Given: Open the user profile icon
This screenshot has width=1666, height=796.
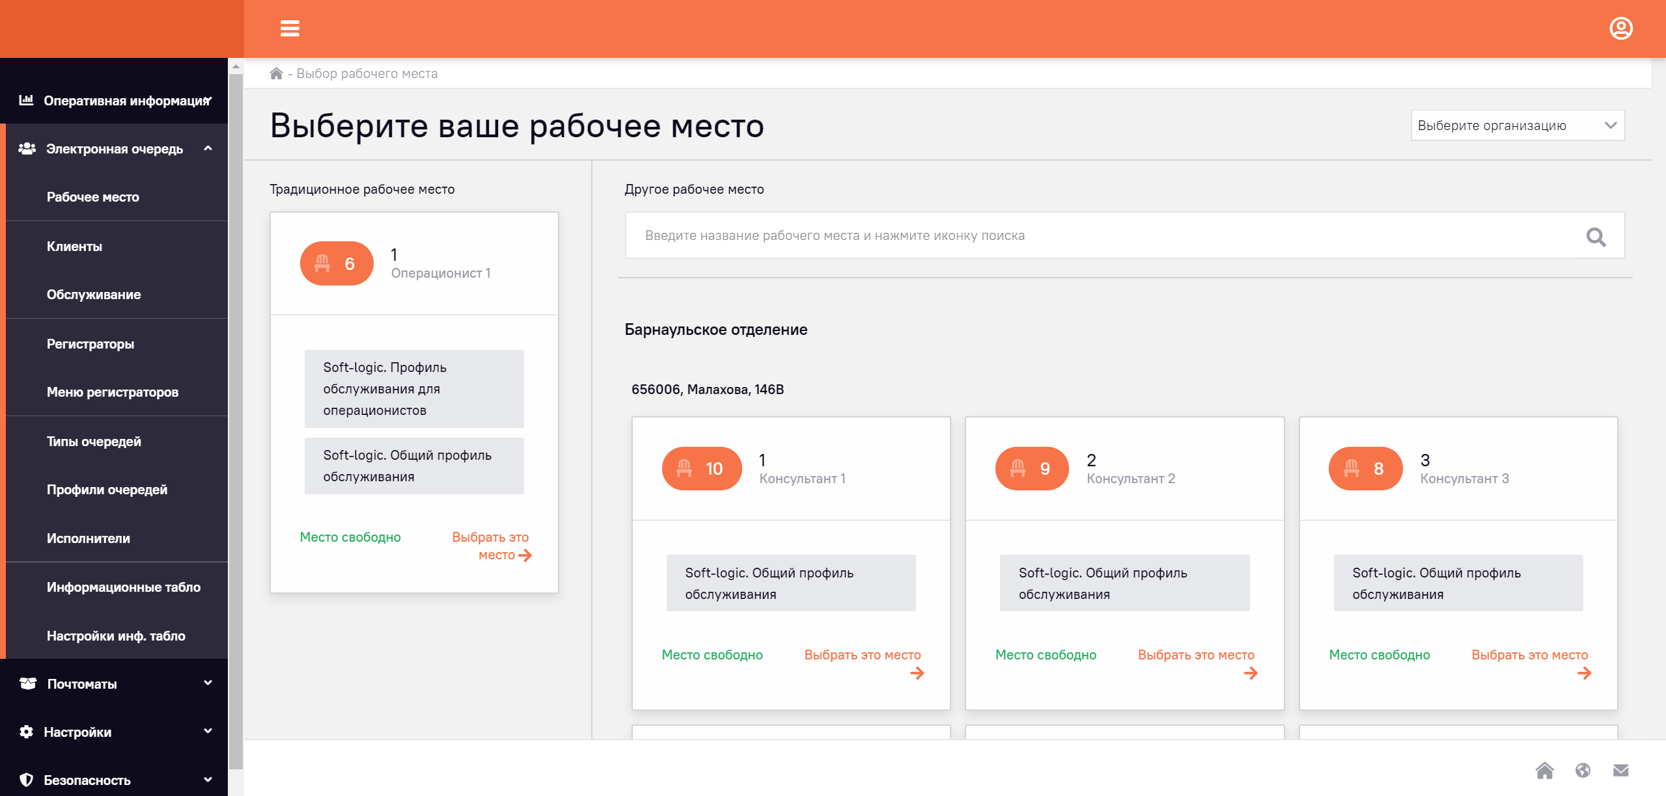Looking at the screenshot, I should [x=1620, y=29].
